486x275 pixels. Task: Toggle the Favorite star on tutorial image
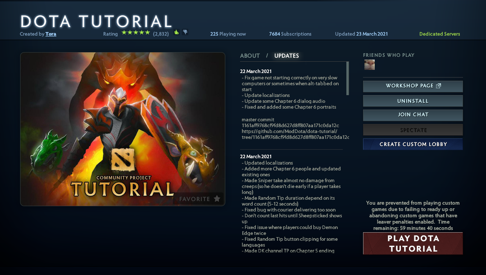click(217, 199)
